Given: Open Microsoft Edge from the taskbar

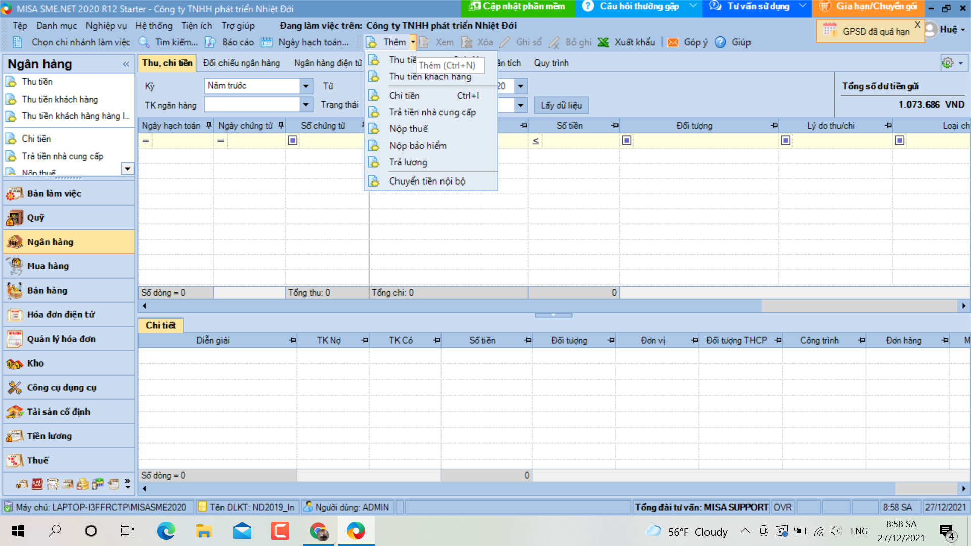Looking at the screenshot, I should (x=166, y=531).
